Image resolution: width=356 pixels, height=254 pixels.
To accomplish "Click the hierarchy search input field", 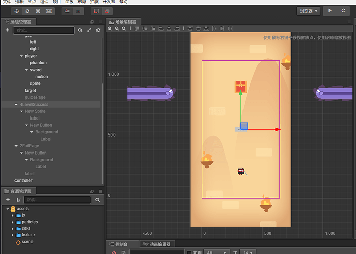I will tap(44, 31).
